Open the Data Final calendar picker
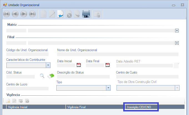The image size is (189, 115). click(107, 65)
